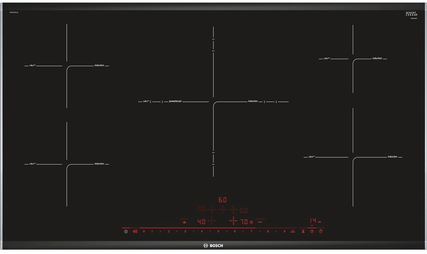Screen dimensions: 427x254
Task: Select the front-left burner cross showing 4.0
Action: click(211, 221)
